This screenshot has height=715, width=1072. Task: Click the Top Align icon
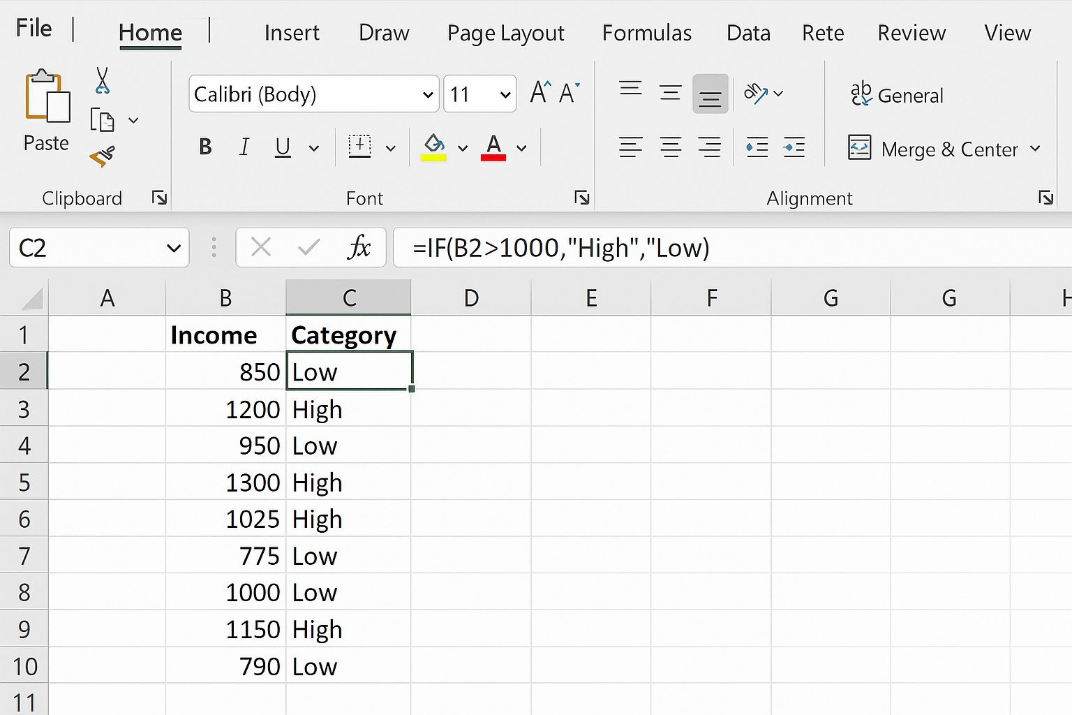(631, 89)
